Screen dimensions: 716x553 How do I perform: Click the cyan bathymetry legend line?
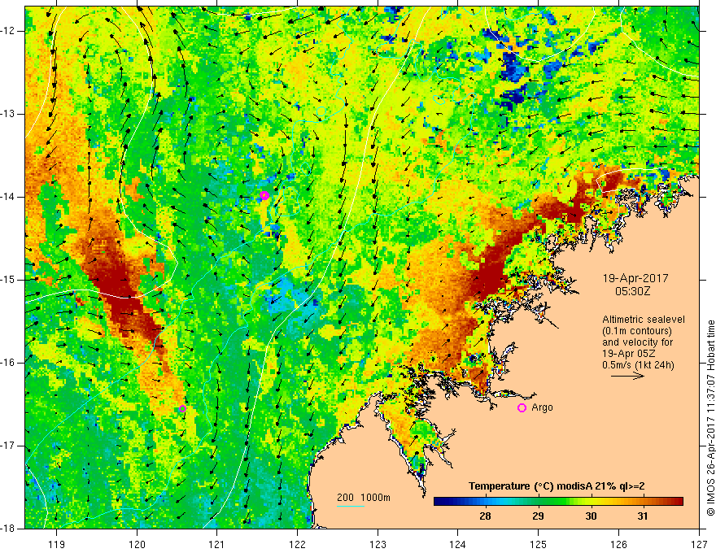pyautogui.click(x=350, y=506)
